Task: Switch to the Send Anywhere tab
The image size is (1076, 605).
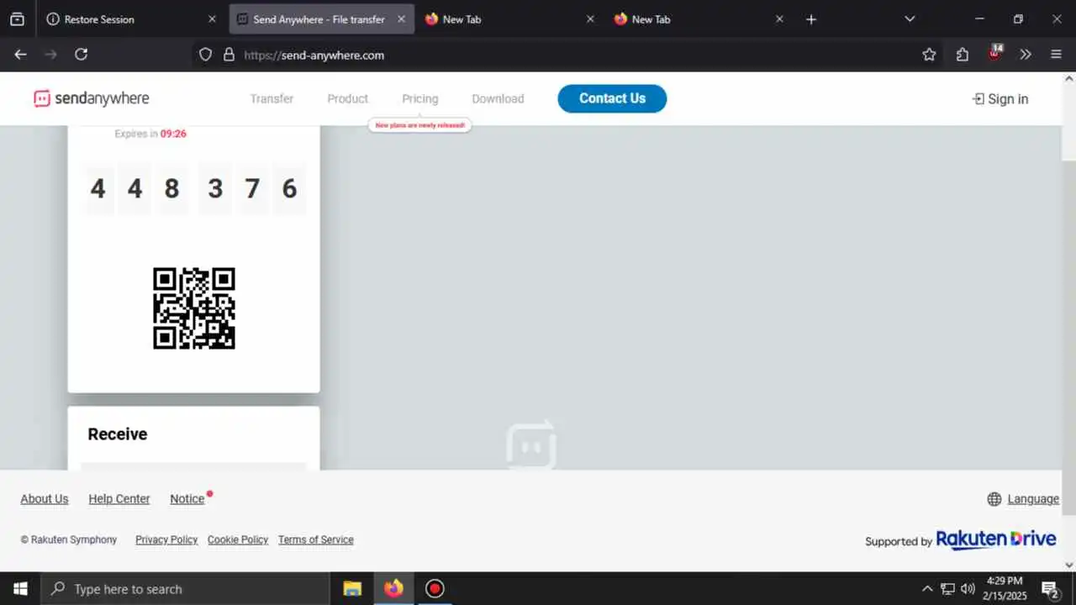Action: 322,19
